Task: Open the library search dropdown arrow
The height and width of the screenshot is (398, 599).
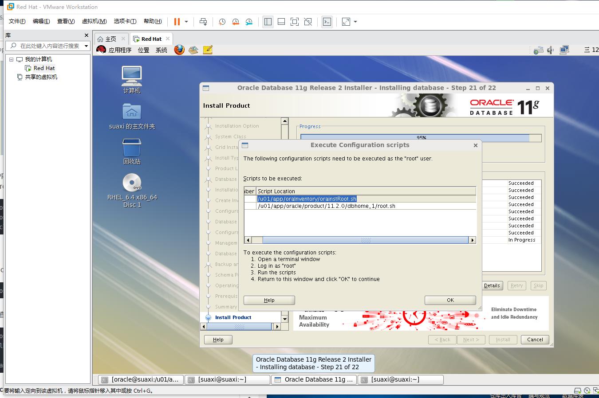Action: (86, 46)
